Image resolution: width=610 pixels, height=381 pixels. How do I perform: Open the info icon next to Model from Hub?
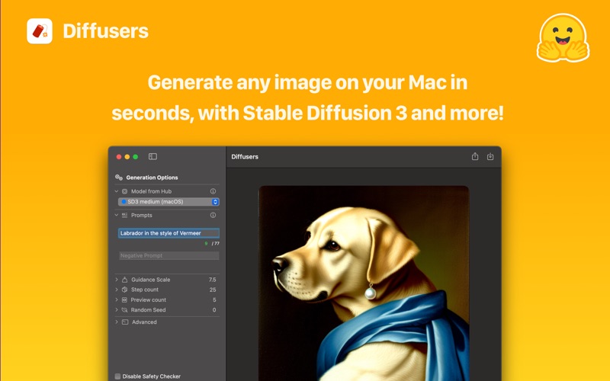point(213,191)
